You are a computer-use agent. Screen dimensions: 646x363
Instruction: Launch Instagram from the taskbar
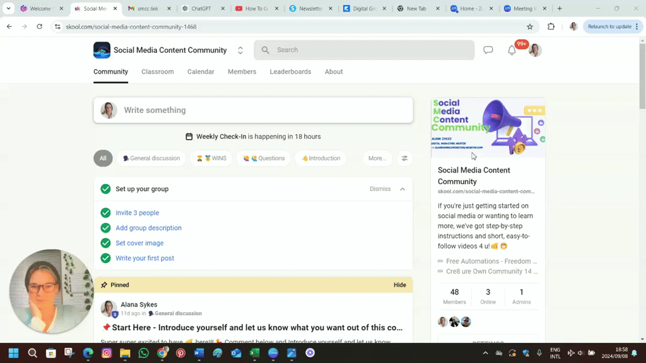tap(107, 353)
